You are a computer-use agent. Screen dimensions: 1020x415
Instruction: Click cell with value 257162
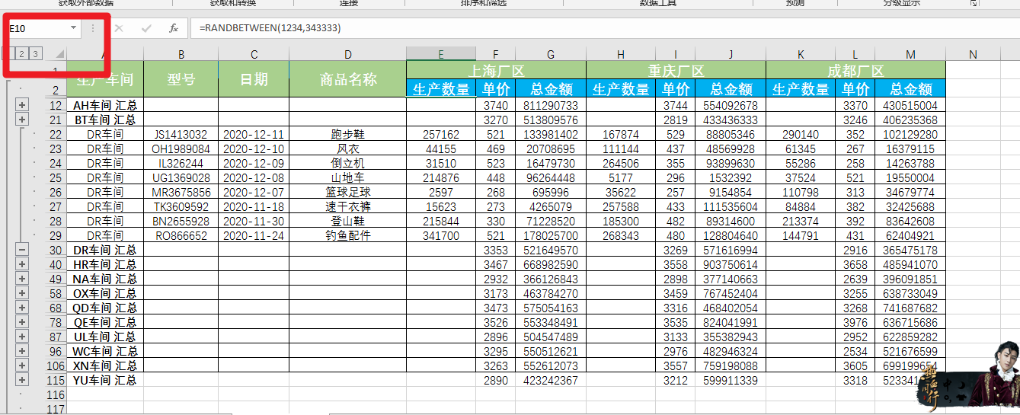pyautogui.click(x=441, y=134)
